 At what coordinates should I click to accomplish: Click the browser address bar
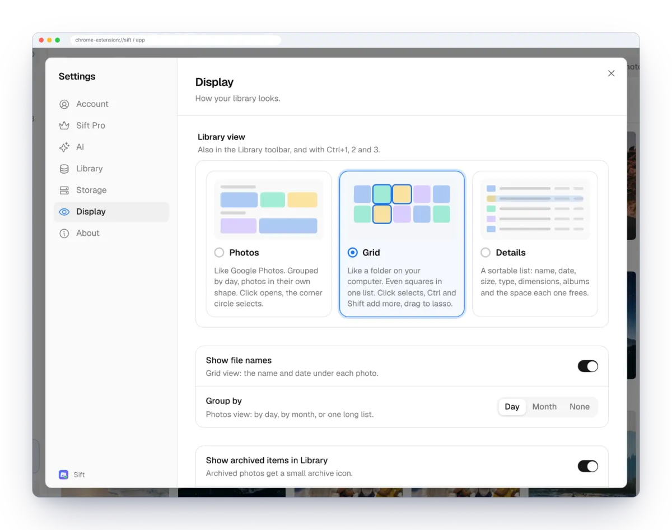tap(175, 40)
